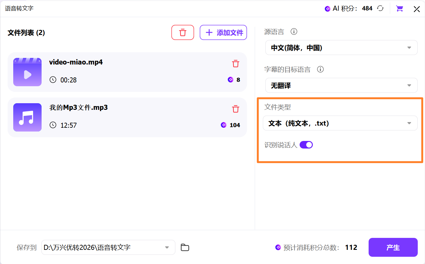Viewport: 425px width, 264px height.
Task: Click the diamond icon before 预计消耗积分总数
Action: point(278,247)
